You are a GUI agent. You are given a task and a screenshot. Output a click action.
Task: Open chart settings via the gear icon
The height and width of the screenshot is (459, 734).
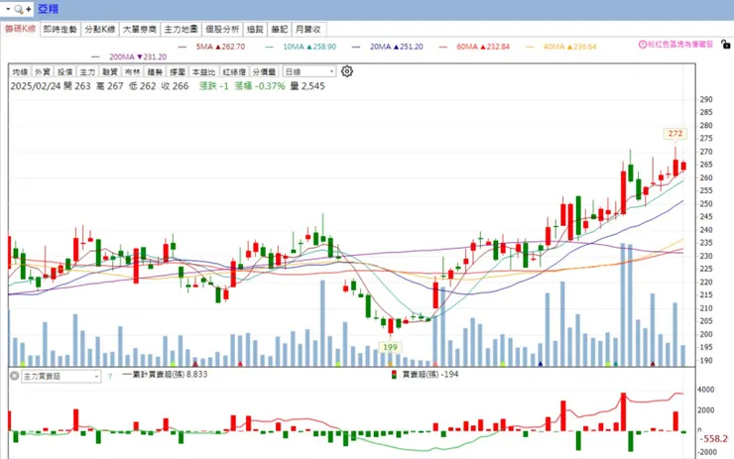pos(347,71)
